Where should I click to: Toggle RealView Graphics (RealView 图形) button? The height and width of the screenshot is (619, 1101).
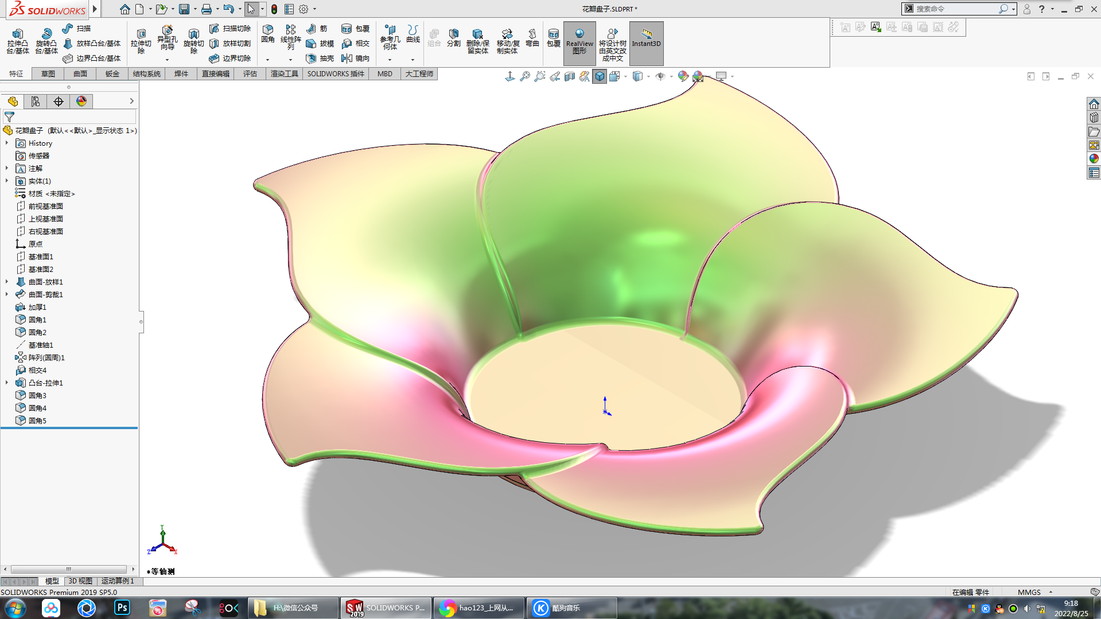point(579,43)
